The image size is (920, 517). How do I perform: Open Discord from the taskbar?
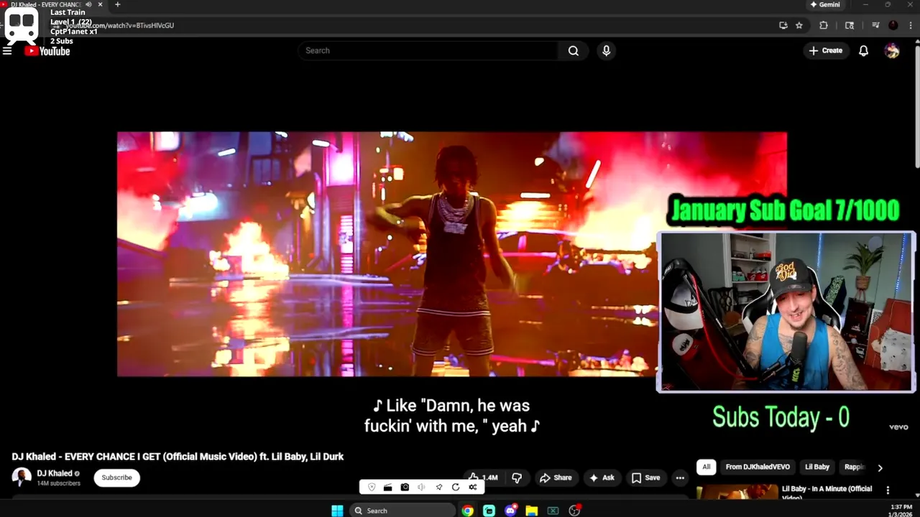tap(510, 511)
